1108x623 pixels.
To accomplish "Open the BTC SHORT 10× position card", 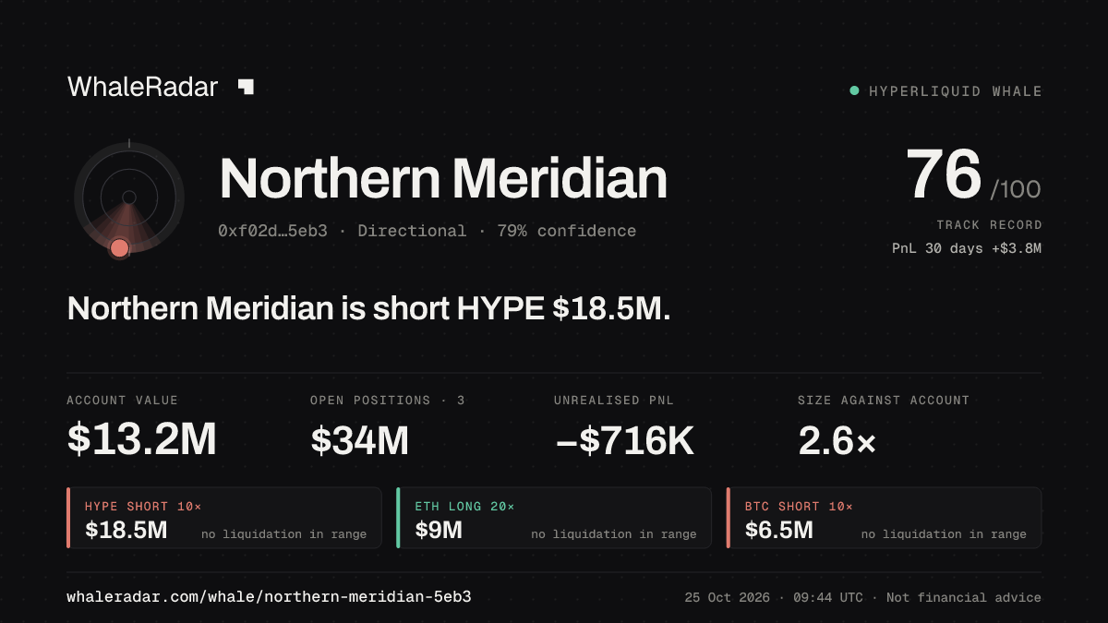I will pyautogui.click(x=884, y=518).
